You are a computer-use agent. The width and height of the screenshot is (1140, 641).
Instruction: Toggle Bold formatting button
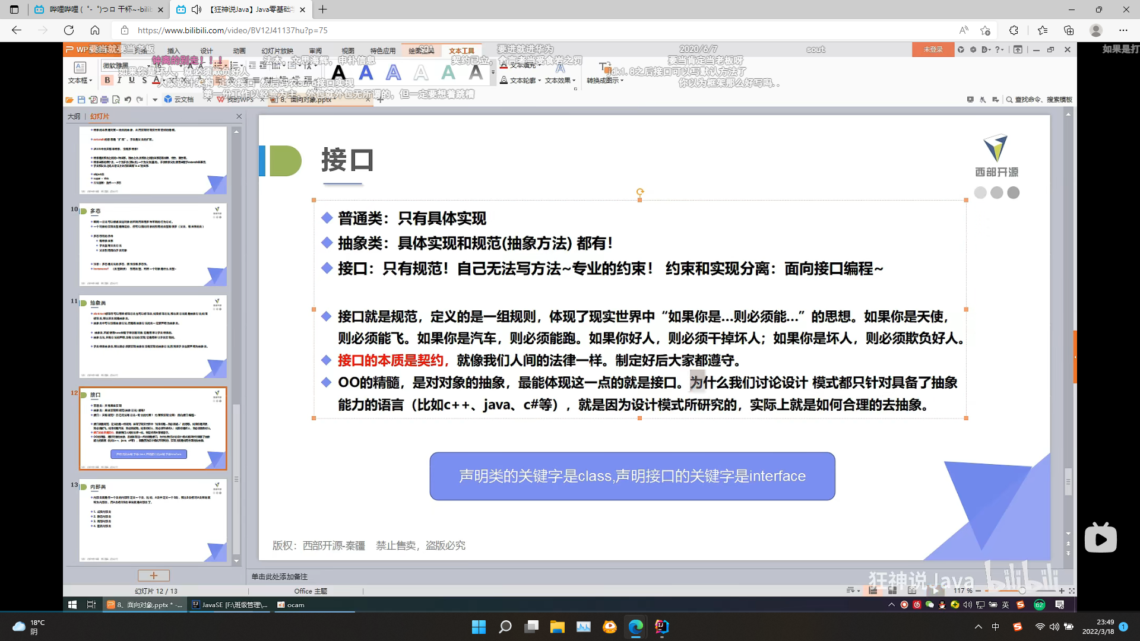[107, 80]
